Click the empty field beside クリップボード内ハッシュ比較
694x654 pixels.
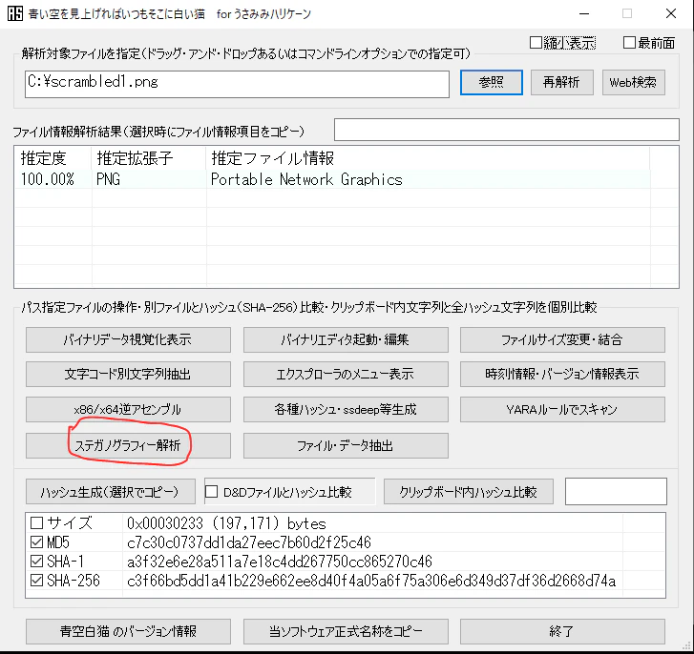tap(616, 491)
